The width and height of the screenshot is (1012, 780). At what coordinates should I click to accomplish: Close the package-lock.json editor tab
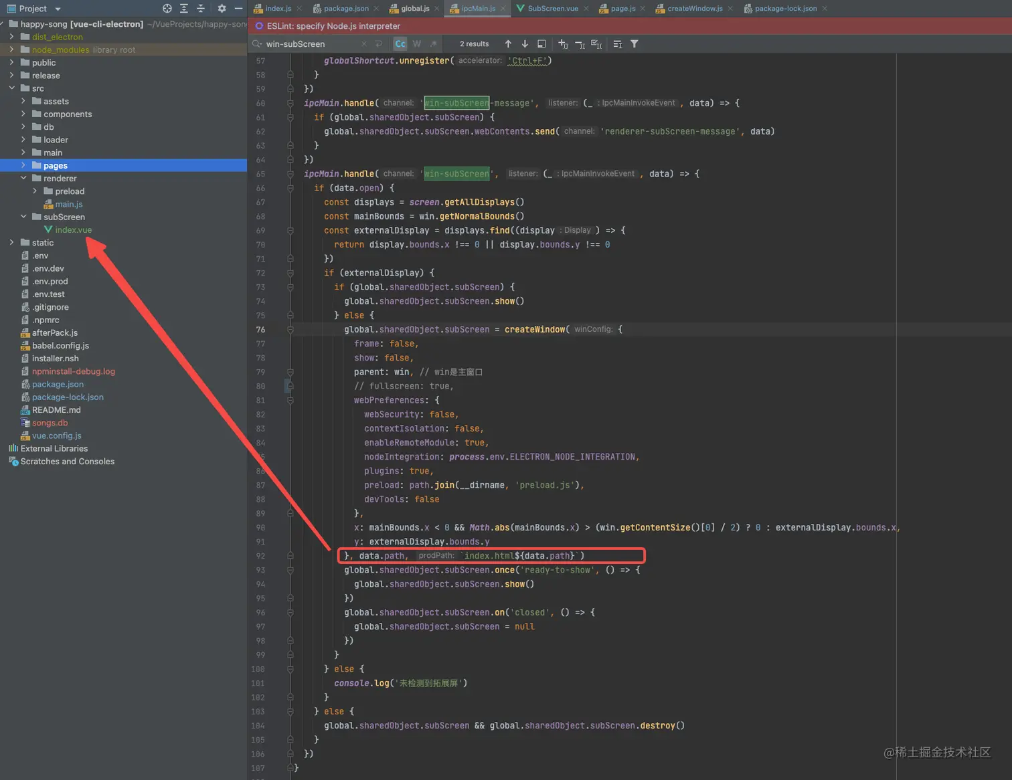point(825,9)
